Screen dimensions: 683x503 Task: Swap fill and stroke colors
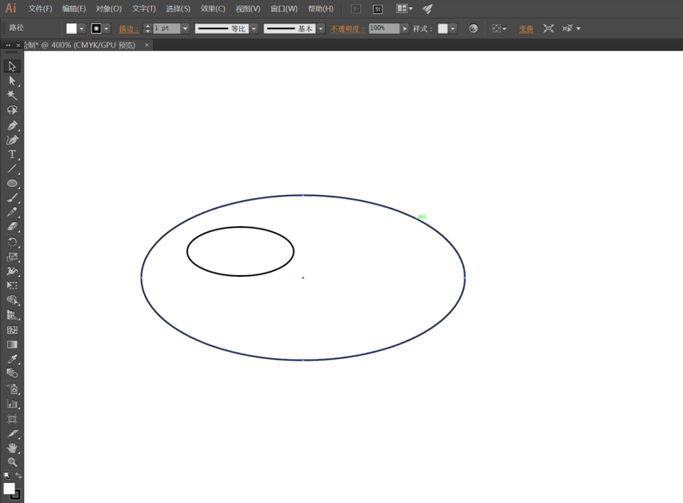(x=18, y=475)
